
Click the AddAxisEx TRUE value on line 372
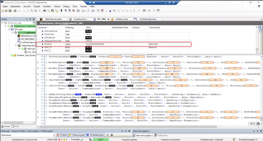[x=99, y=94]
